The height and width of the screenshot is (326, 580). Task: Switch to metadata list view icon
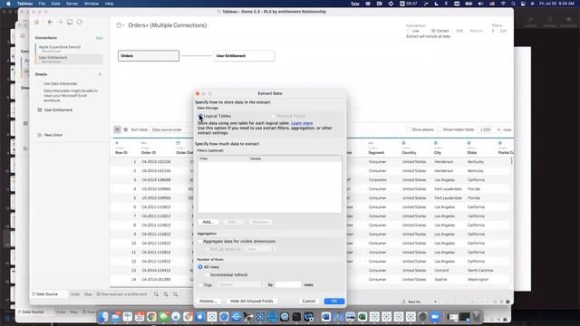point(125,129)
